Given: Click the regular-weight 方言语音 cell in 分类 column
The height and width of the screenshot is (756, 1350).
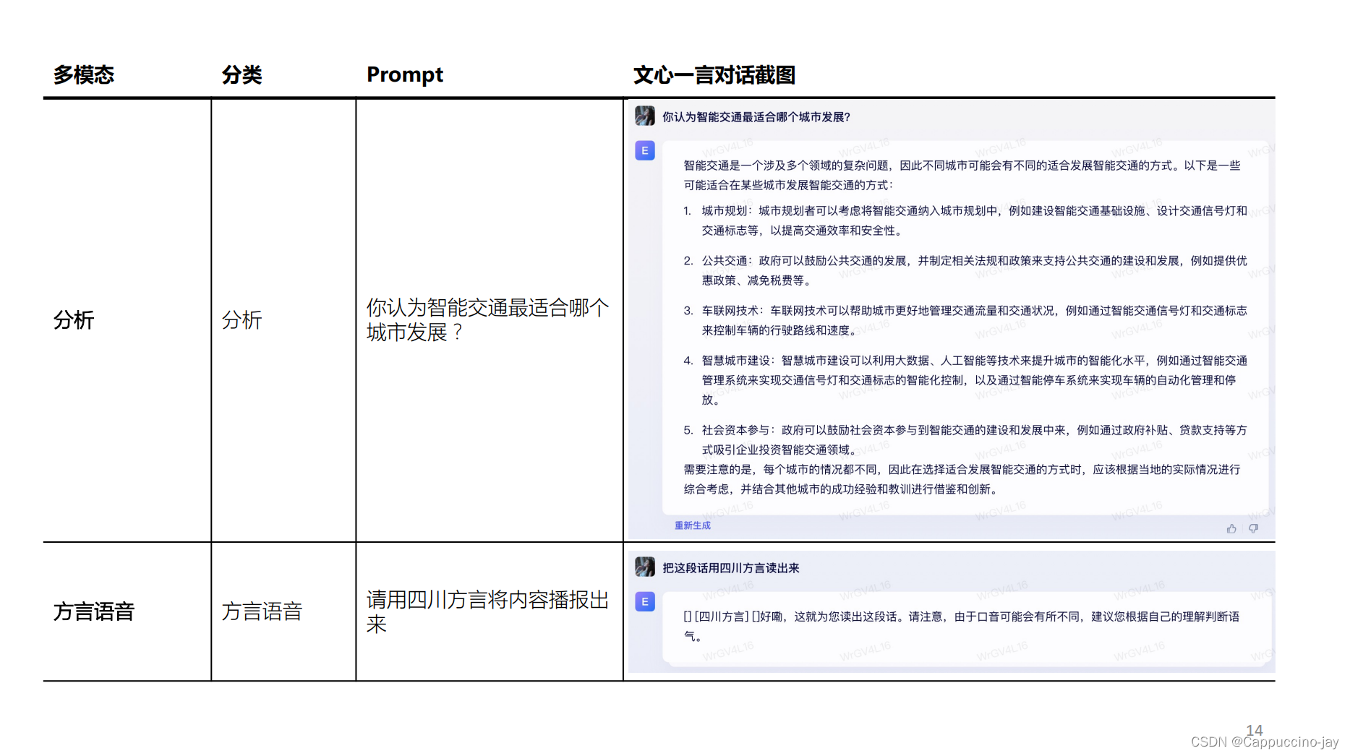Looking at the screenshot, I should pos(262,611).
